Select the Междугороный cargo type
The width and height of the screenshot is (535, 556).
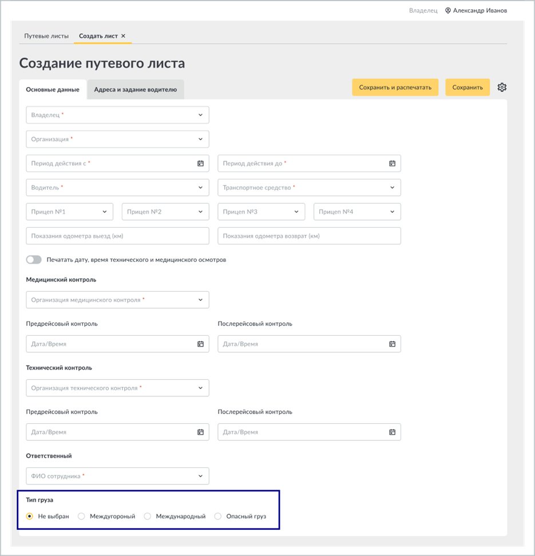81,517
